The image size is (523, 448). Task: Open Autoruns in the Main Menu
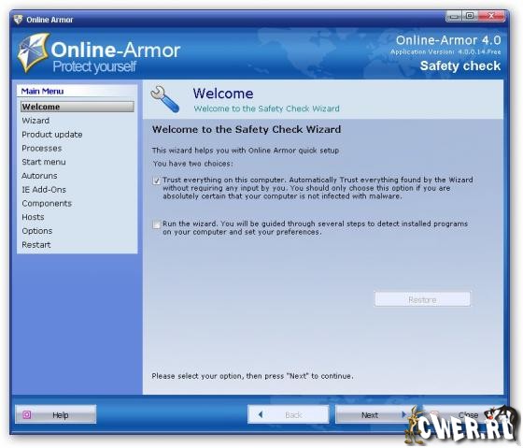[39, 176]
